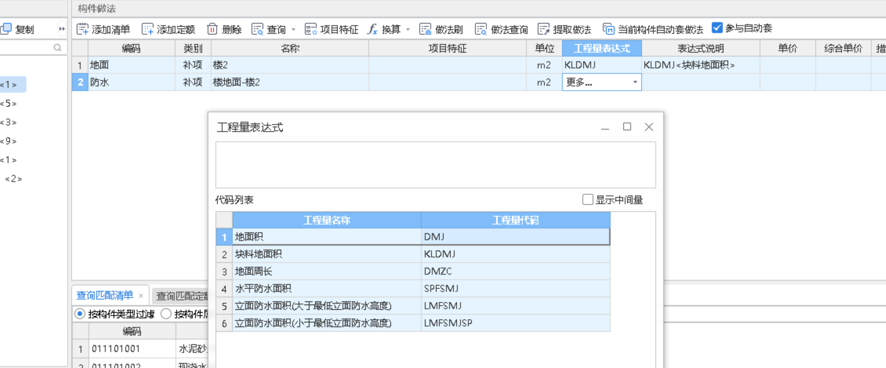Select the 地面周长 row

pos(413,271)
